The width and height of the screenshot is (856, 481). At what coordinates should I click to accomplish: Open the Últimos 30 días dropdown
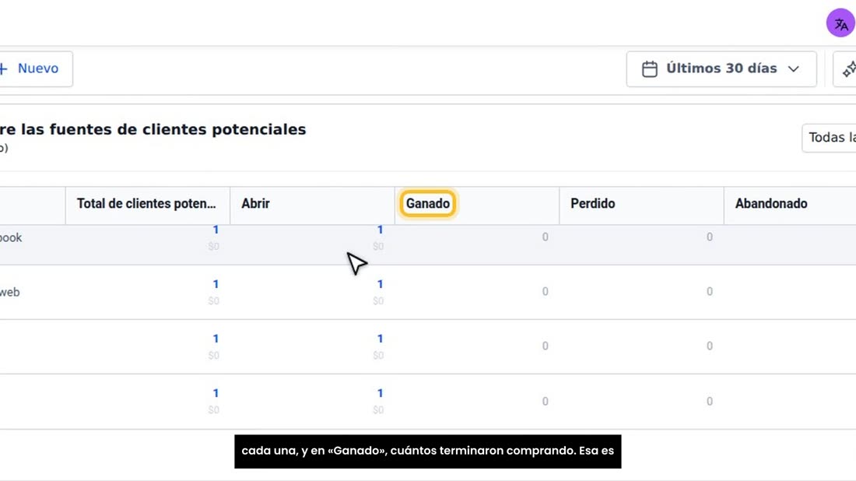coord(721,68)
